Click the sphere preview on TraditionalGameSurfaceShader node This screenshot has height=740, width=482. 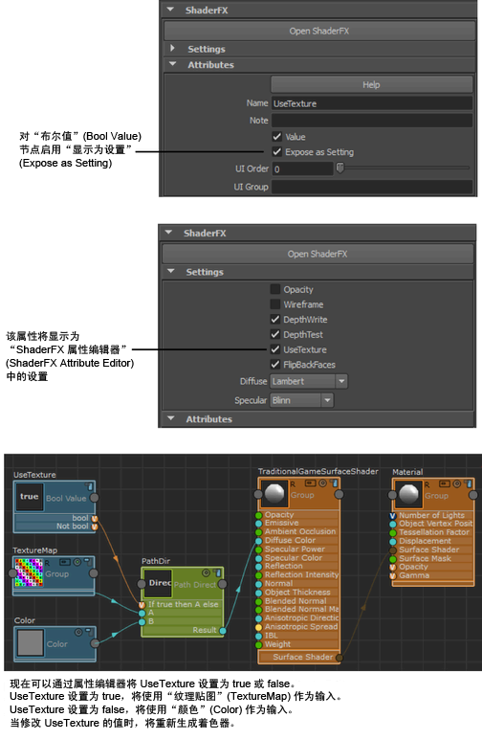[274, 494]
